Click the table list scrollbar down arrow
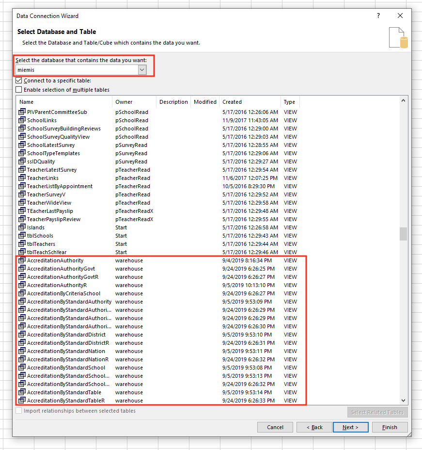Viewport: 422px width, 450px height. coord(403,401)
